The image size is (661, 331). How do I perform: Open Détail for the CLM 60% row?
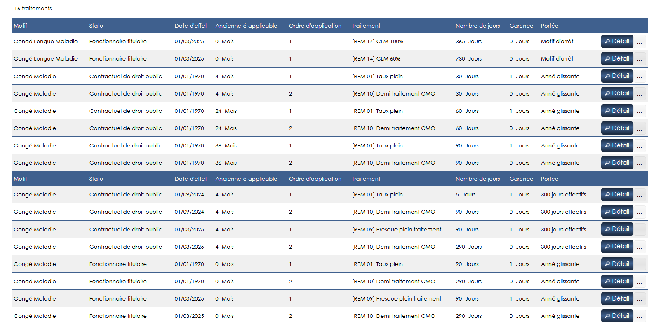point(616,59)
